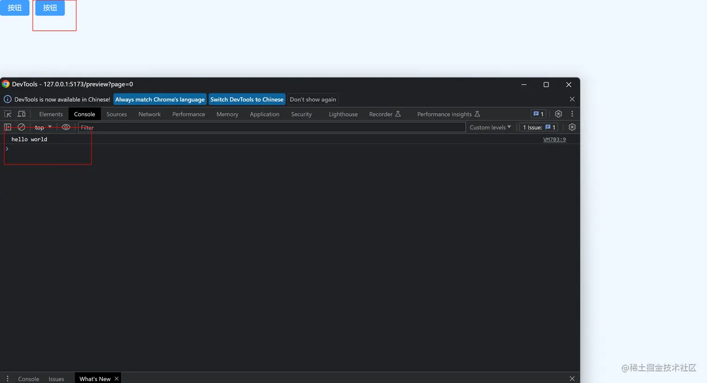Close the What's New drawer tab

(x=116, y=378)
